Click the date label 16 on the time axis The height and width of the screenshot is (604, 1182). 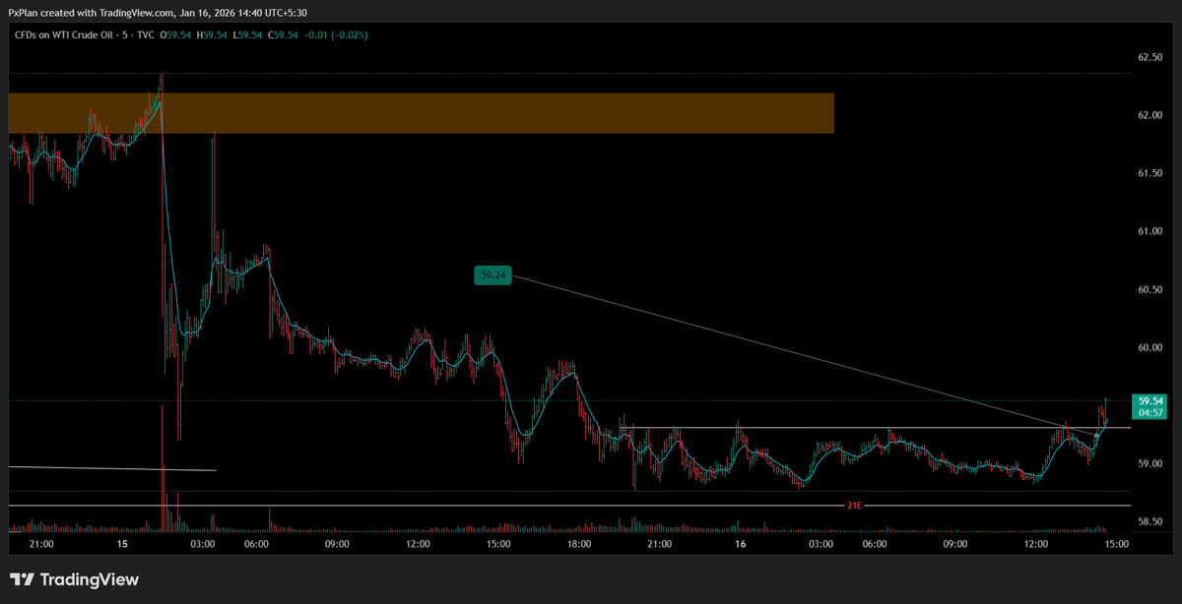[740, 544]
